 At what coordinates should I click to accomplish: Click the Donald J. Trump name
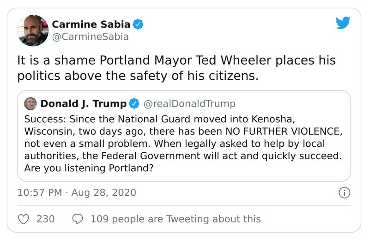tap(83, 103)
